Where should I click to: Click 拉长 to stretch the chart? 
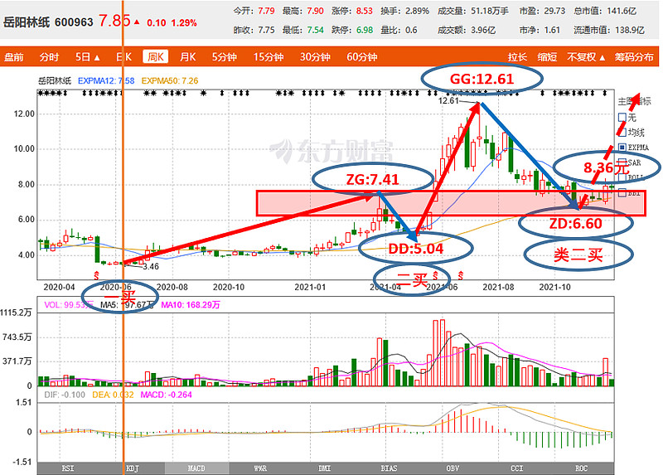tap(517, 56)
